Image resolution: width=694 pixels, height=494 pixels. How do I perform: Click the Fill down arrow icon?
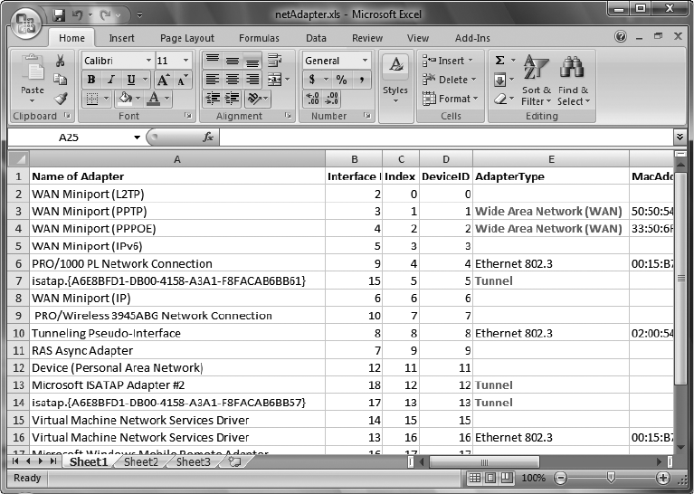499,80
